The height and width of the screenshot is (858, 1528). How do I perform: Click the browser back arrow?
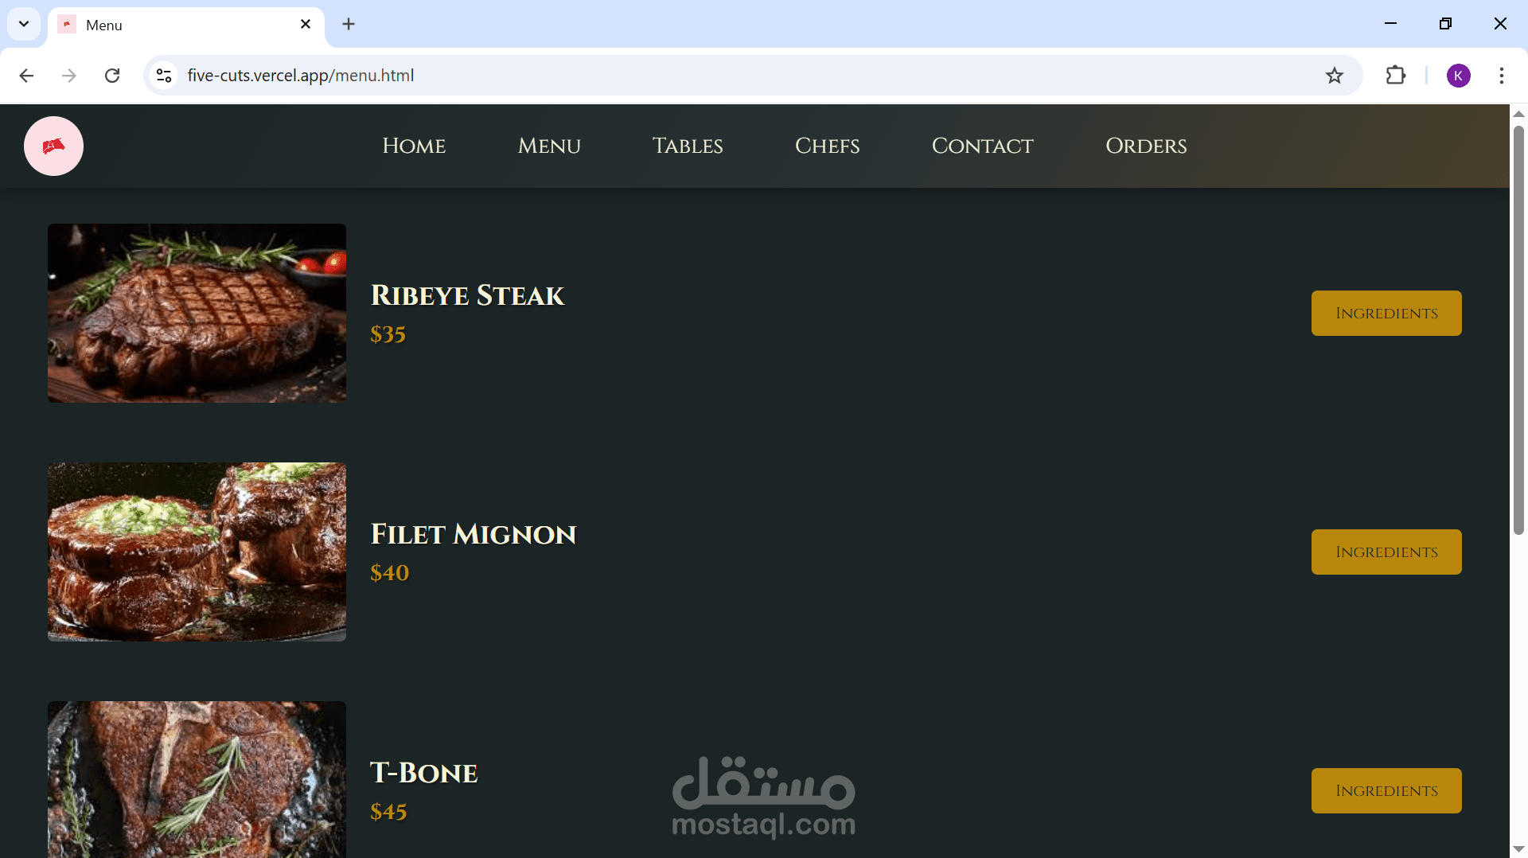coord(26,76)
